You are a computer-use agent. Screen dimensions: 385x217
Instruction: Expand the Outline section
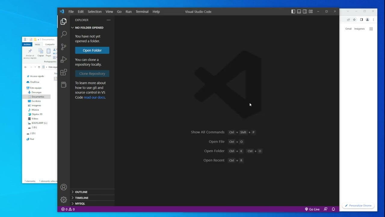81,192
